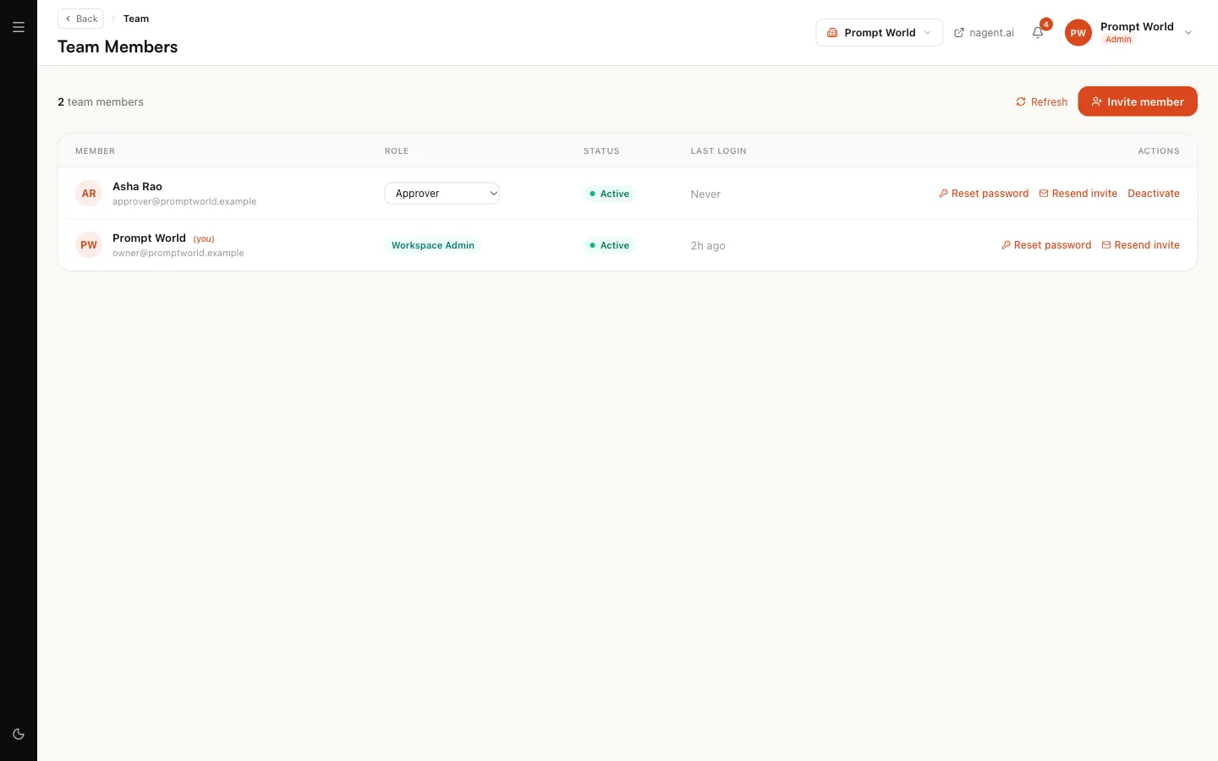1218x761 pixels.
Task: Click the PW avatar in the header
Action: click(x=1078, y=33)
